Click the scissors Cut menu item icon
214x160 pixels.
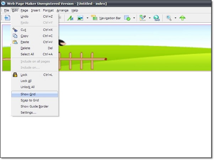pyautogui.click(x=15, y=30)
